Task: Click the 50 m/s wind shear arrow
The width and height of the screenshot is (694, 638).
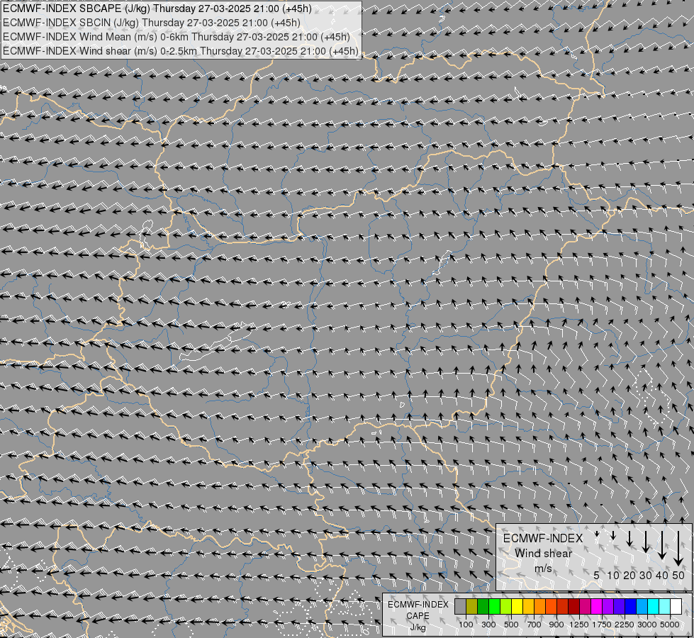Action: (678, 548)
